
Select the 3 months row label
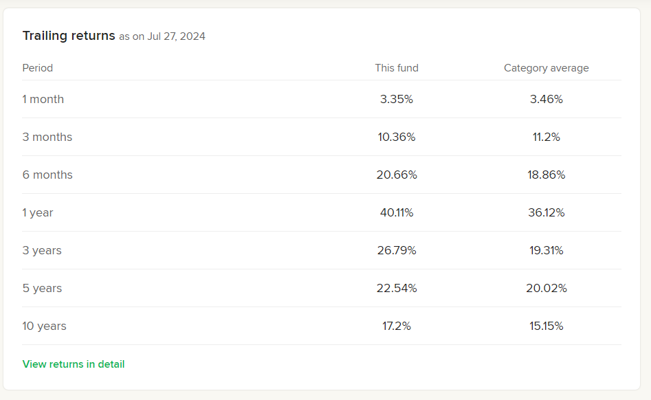coord(47,137)
